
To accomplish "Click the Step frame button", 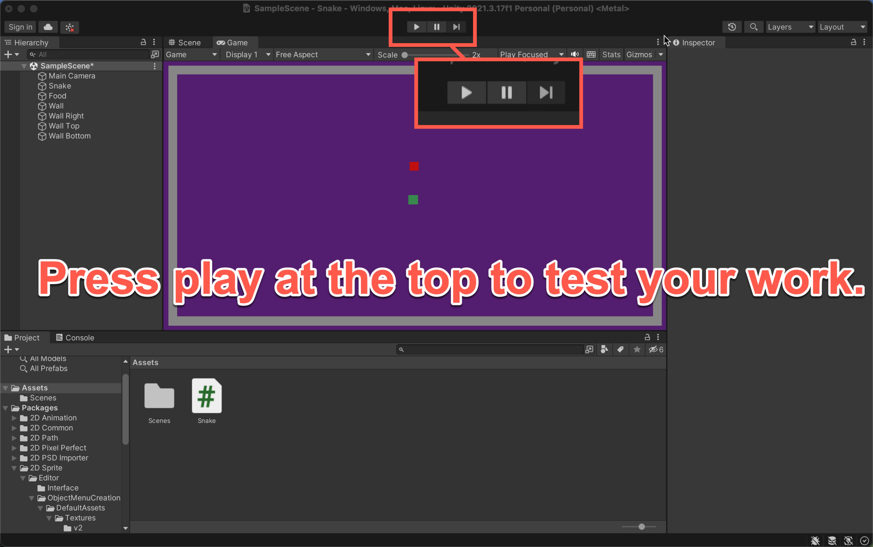I will [456, 27].
